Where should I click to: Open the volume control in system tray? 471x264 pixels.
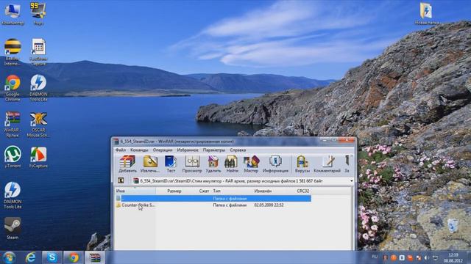pos(426,257)
